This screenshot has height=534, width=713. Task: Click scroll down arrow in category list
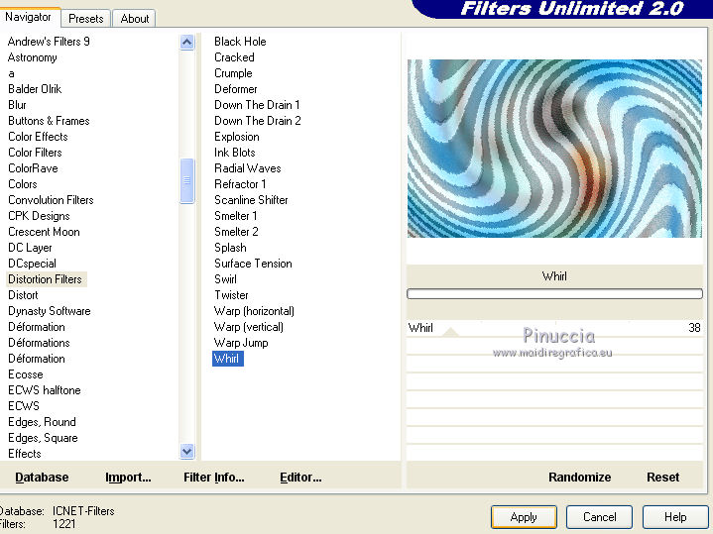click(186, 452)
